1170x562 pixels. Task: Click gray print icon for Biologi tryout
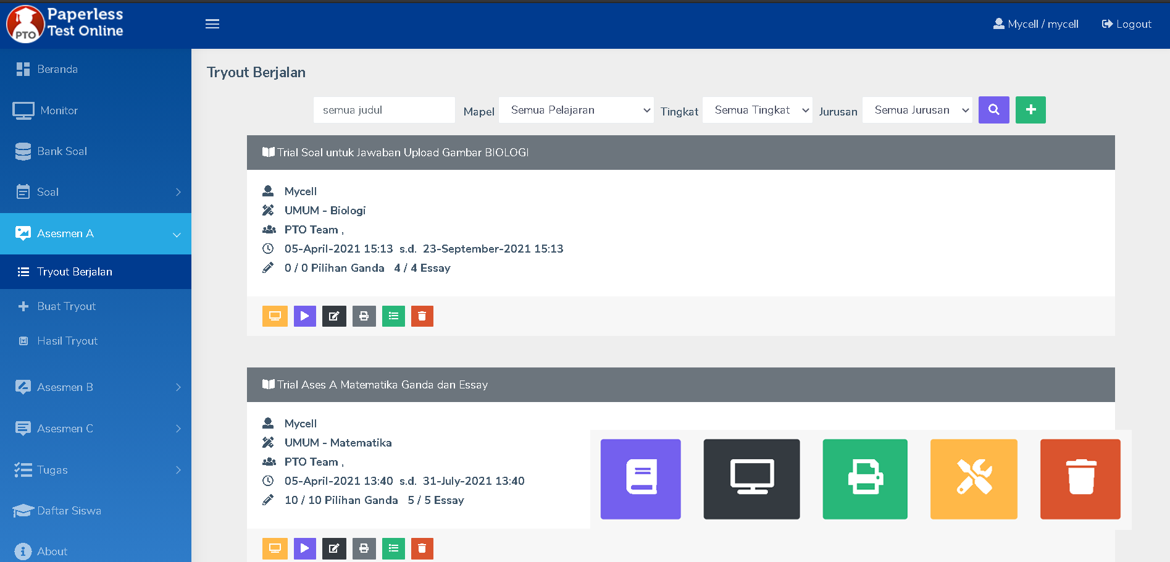(x=364, y=316)
